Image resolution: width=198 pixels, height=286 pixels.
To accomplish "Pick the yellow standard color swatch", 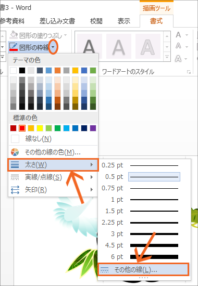I will 40,128.
